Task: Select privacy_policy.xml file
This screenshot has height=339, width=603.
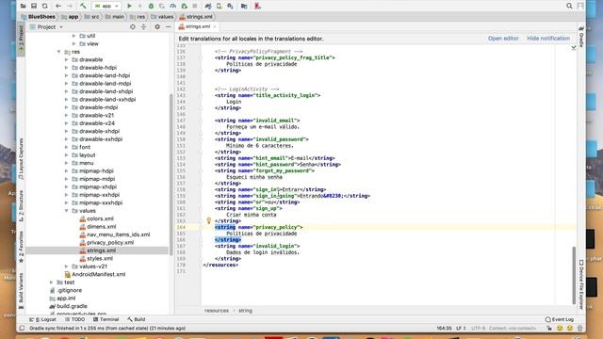Action: coord(106,243)
